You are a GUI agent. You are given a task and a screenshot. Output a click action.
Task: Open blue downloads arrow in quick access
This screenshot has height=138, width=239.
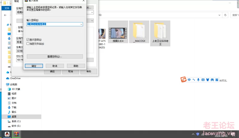(9, 39)
